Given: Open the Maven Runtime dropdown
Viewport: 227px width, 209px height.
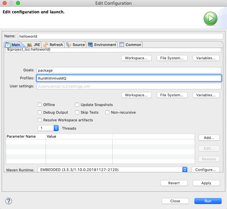Looking at the screenshot, I should click(112, 170).
